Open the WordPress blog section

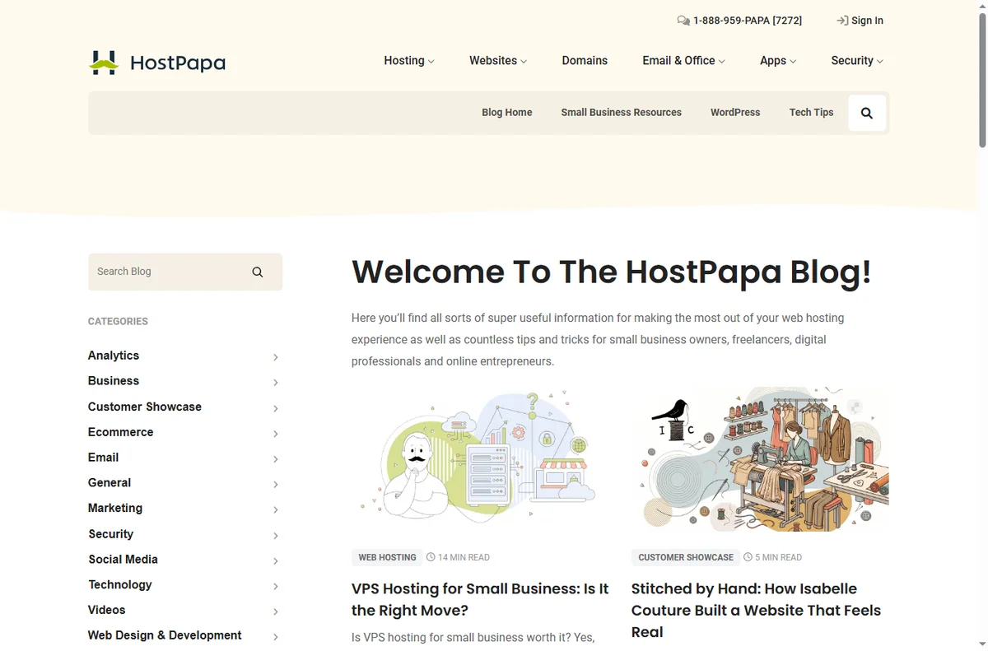[x=735, y=113]
